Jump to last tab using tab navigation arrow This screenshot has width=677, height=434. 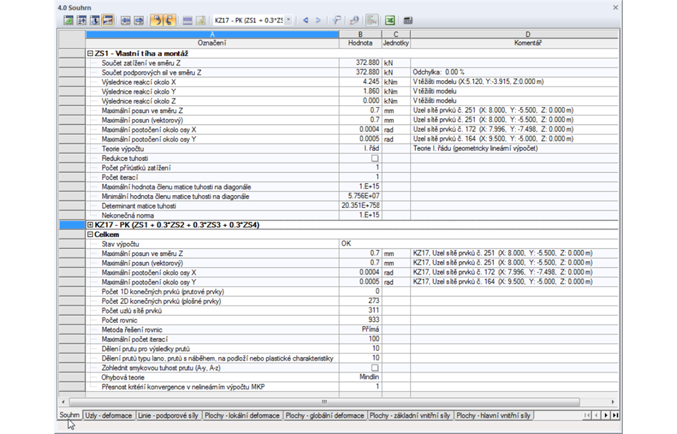pos(616,415)
